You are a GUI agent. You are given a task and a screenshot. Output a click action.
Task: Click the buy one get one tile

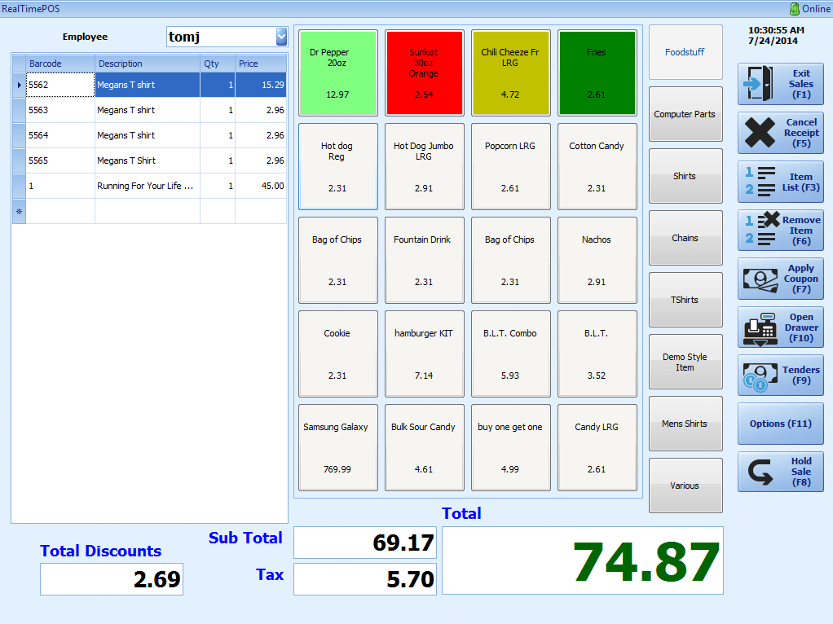click(x=511, y=446)
